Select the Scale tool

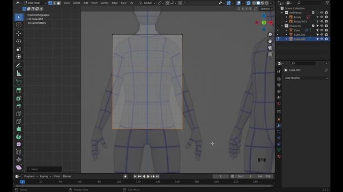point(19,49)
